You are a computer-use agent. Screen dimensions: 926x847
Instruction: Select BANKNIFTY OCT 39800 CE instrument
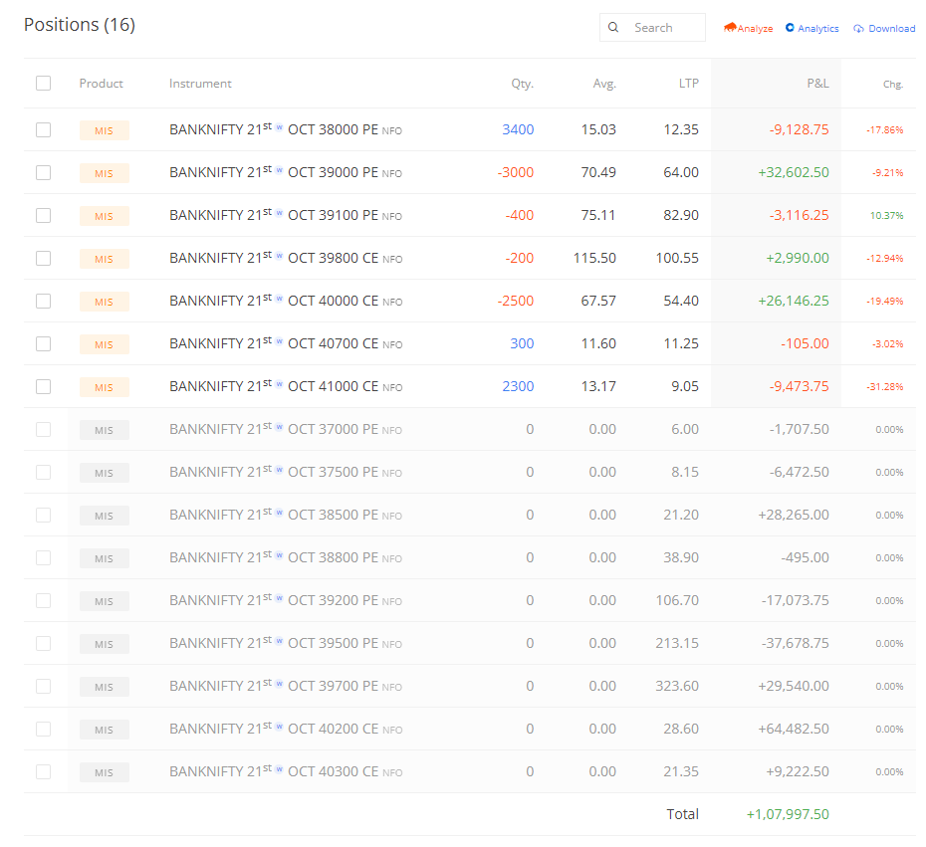point(286,258)
